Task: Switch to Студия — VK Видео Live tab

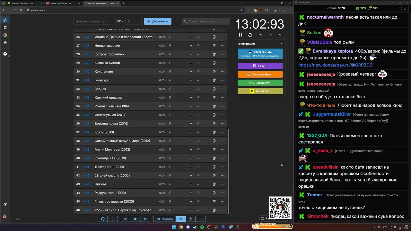Action: [x=64, y=3]
